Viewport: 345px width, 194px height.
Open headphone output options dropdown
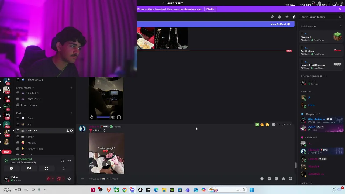63,179
